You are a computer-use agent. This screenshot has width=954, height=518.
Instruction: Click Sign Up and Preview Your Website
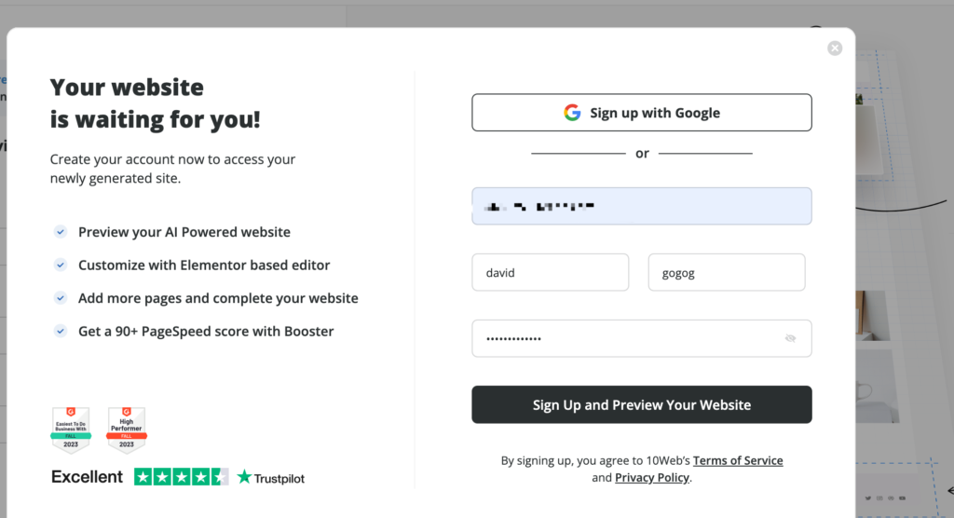click(x=642, y=404)
